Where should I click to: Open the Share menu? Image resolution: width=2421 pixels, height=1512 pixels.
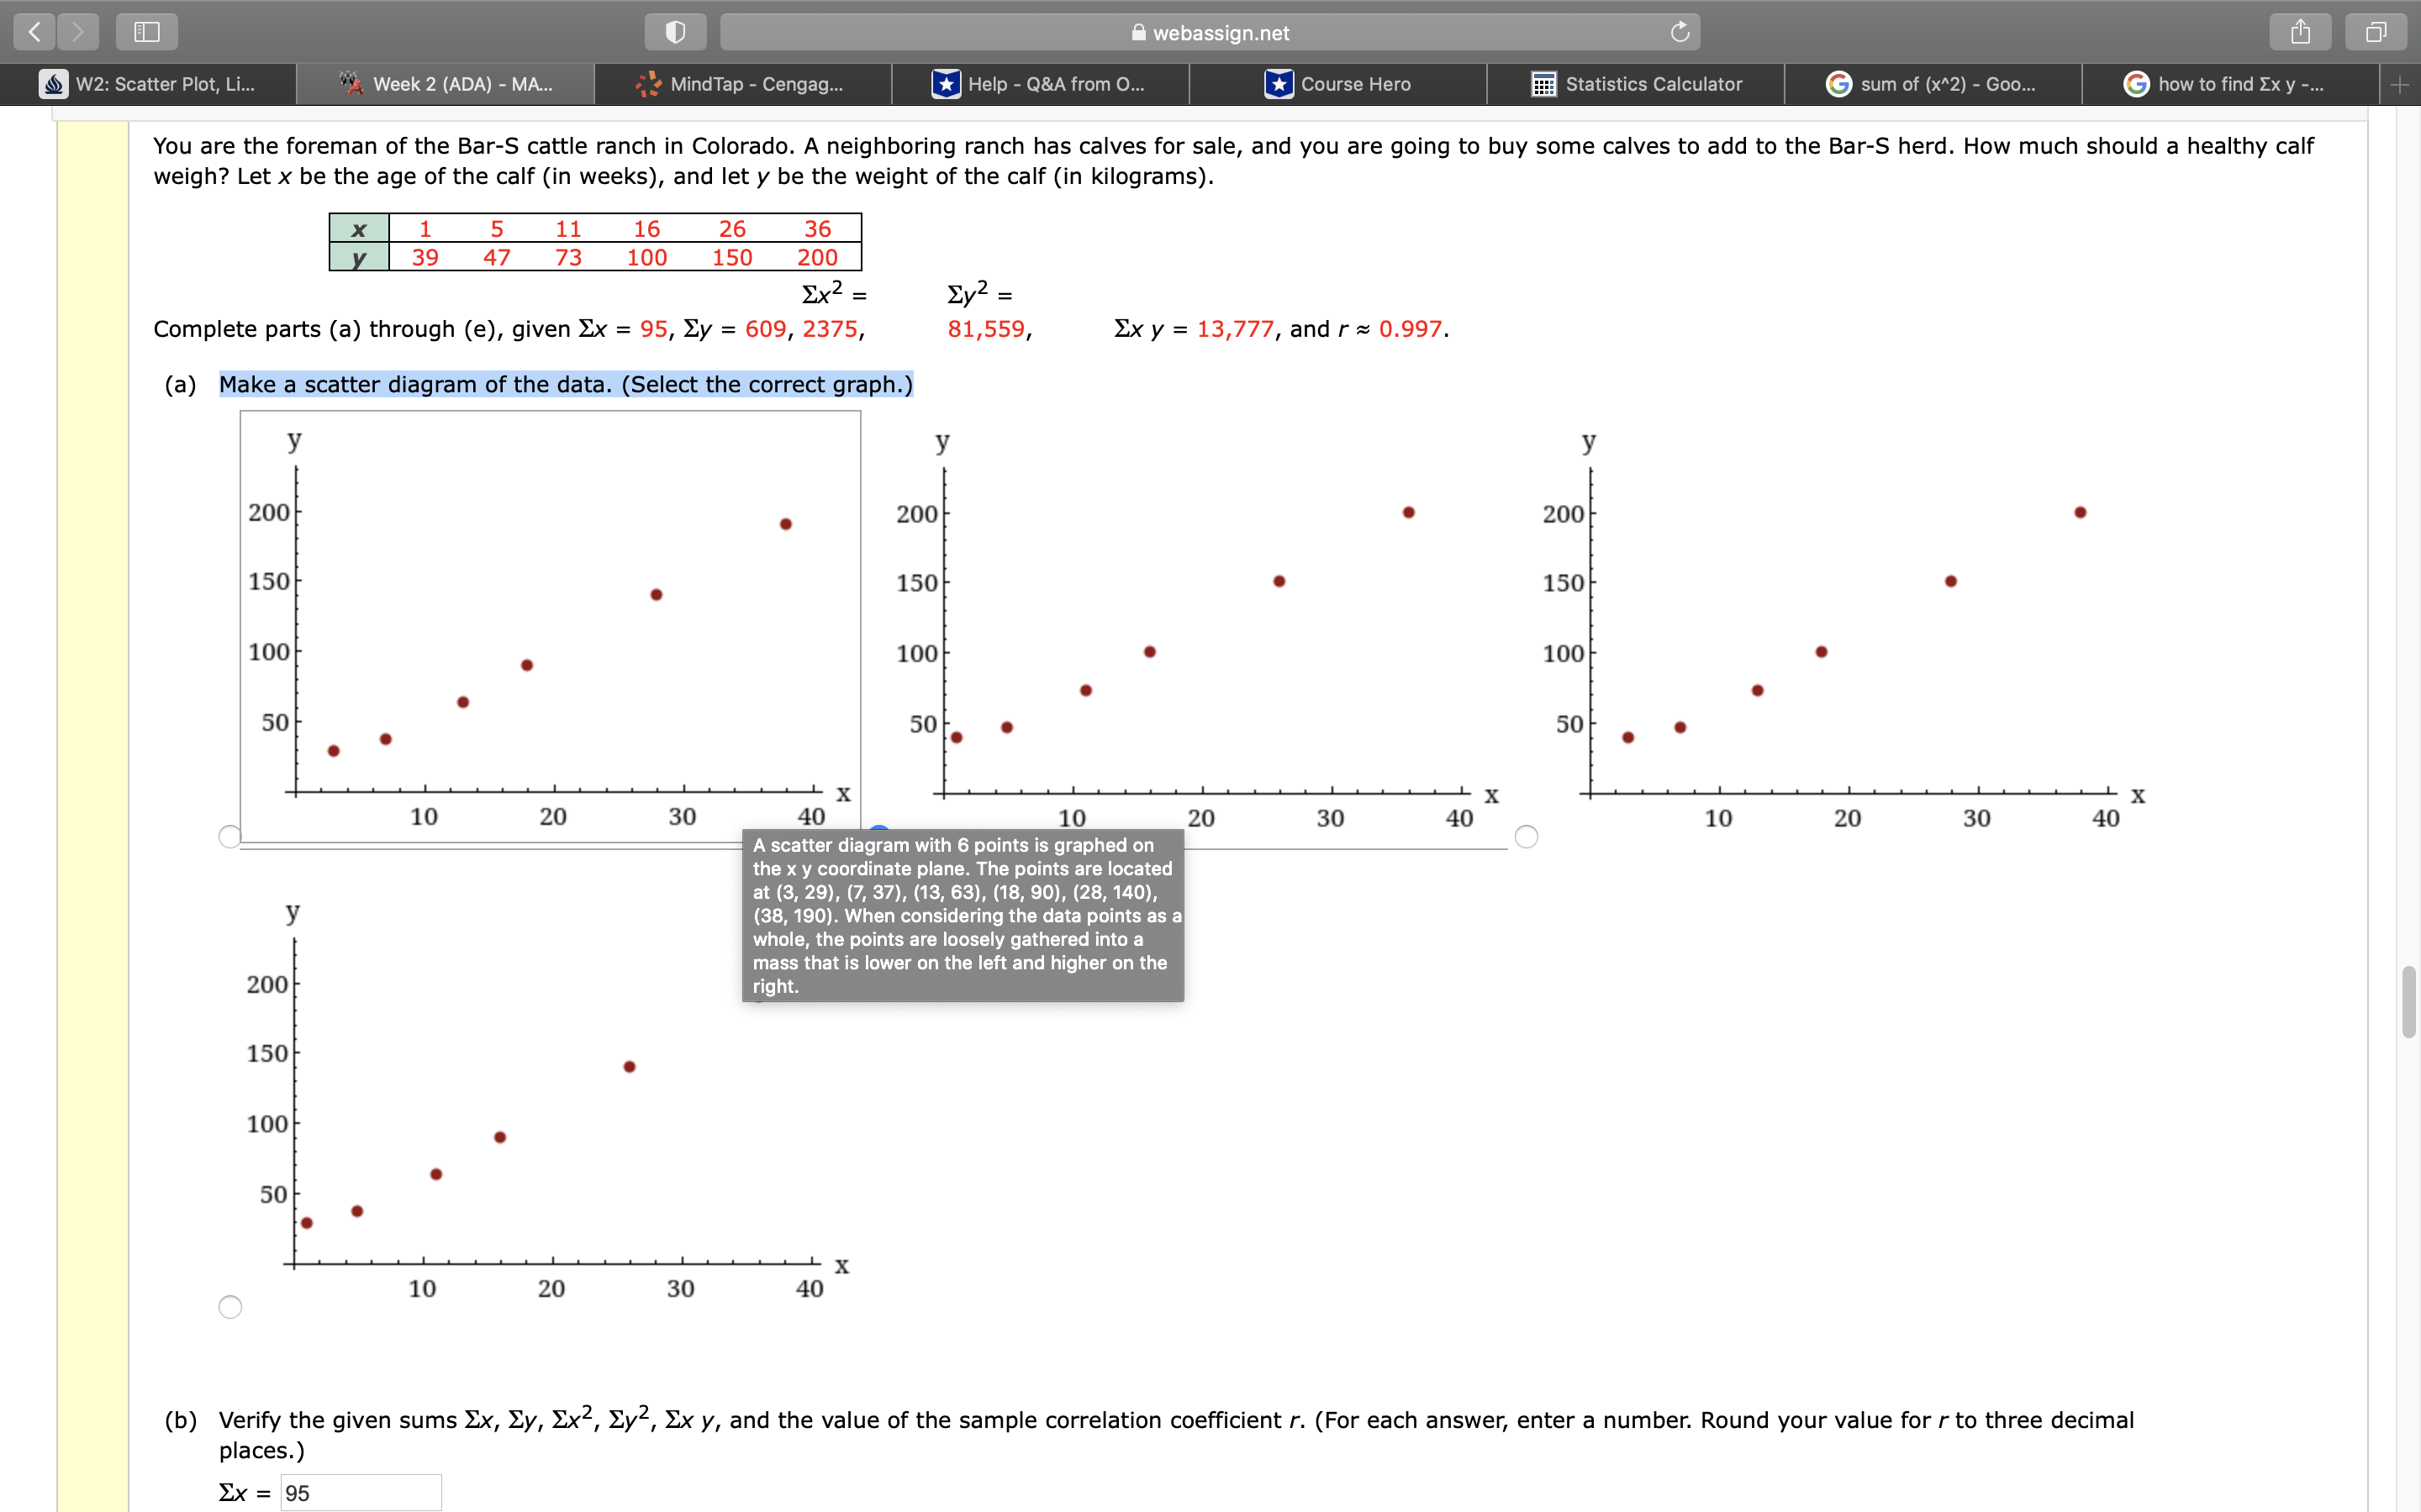pyautogui.click(x=2300, y=31)
